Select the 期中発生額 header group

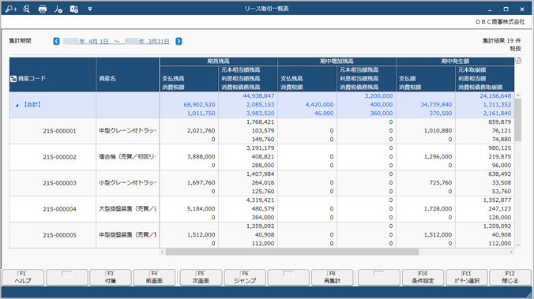click(455, 62)
